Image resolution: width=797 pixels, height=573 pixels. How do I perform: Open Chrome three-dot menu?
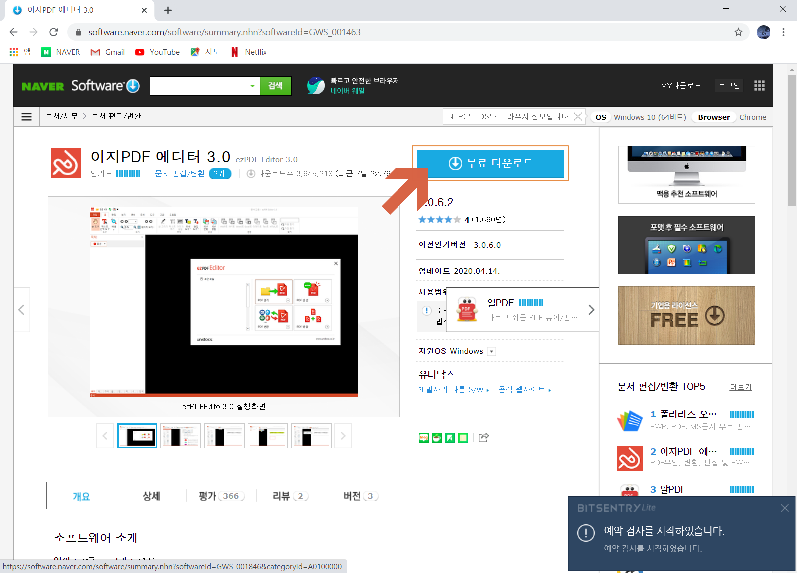[x=783, y=32]
